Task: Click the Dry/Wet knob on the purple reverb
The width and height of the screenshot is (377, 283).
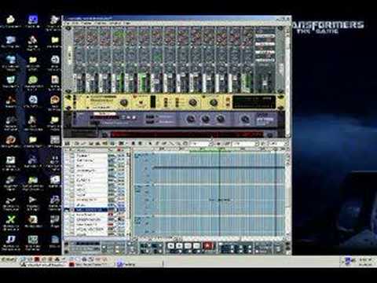Action: 245,119
